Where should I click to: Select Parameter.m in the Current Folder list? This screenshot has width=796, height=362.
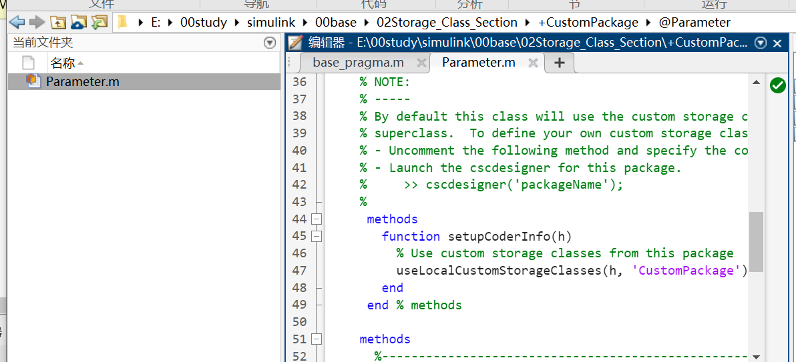[144, 81]
